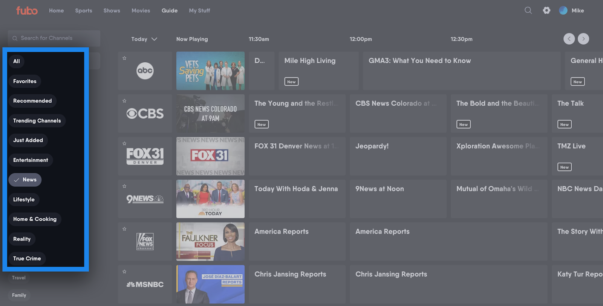The width and height of the screenshot is (603, 306).
Task: Choose the Trending Channels filter
Action: 37,121
